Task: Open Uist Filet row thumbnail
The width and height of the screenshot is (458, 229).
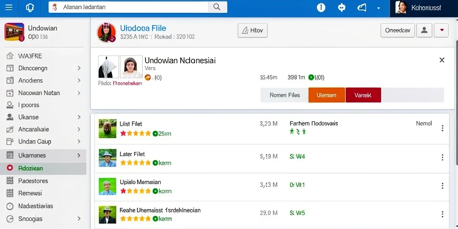Action: [x=107, y=128]
